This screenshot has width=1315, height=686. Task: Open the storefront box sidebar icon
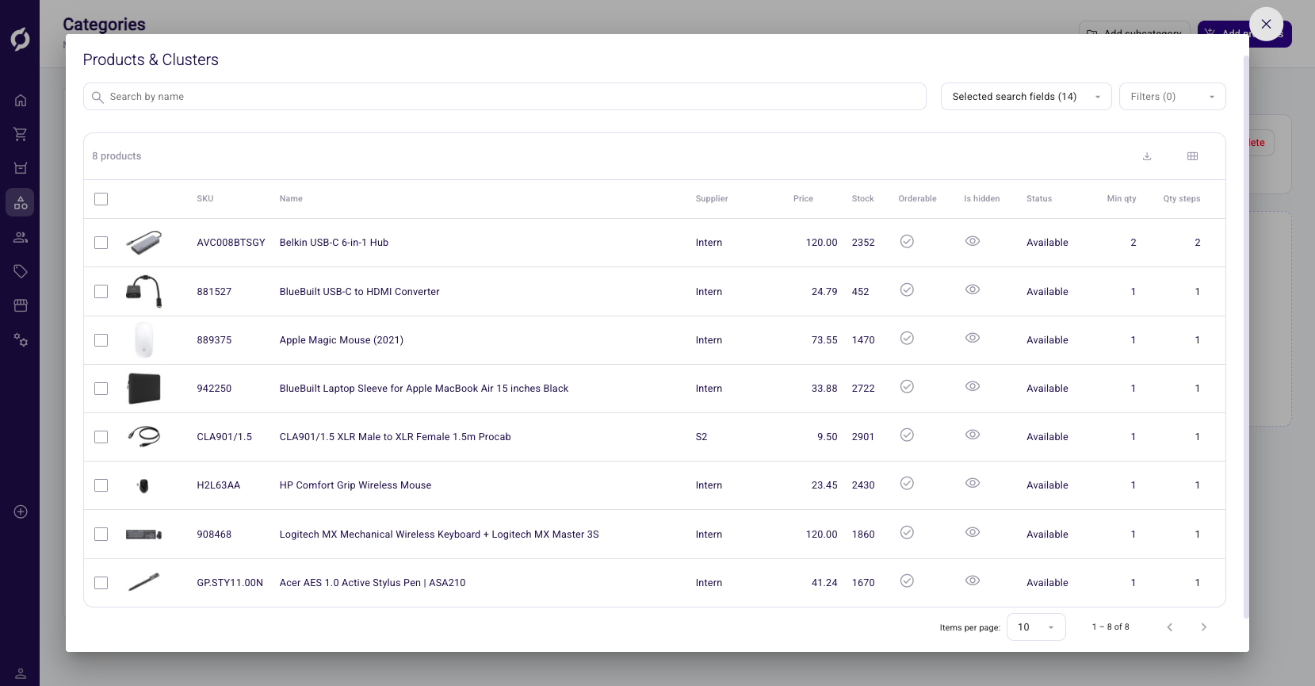click(21, 168)
